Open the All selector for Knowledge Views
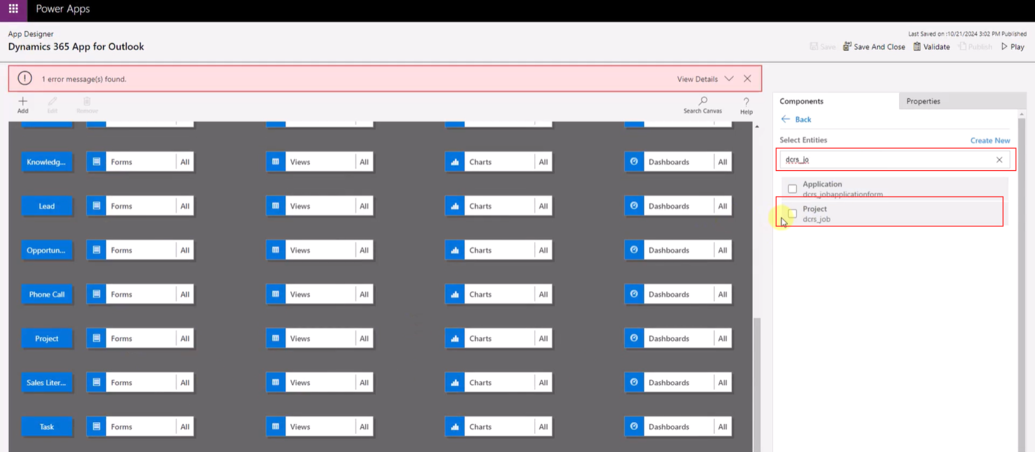 point(364,162)
